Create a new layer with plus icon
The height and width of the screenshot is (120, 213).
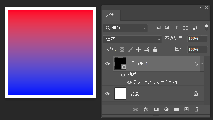point(186,109)
